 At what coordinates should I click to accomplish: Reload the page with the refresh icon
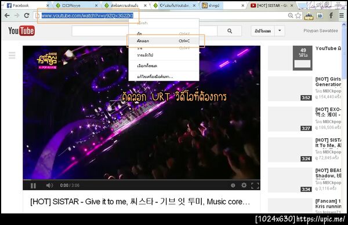[27, 15]
